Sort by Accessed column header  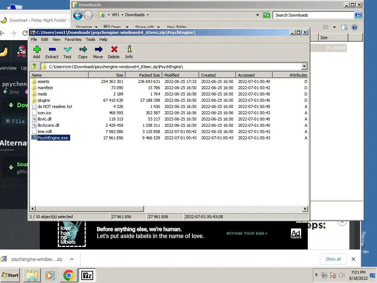click(x=254, y=75)
